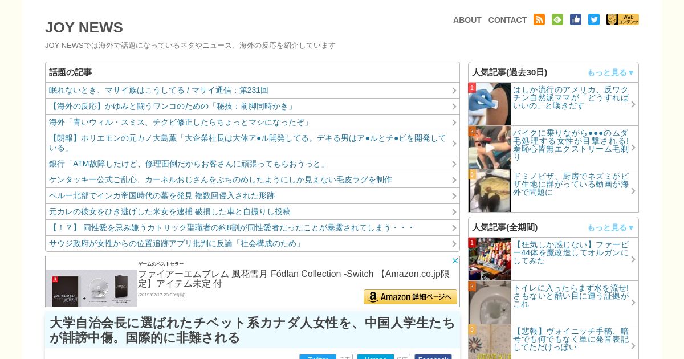
Task: Open article 元カレの彼女をひき逃げ
Action: tap(170, 211)
